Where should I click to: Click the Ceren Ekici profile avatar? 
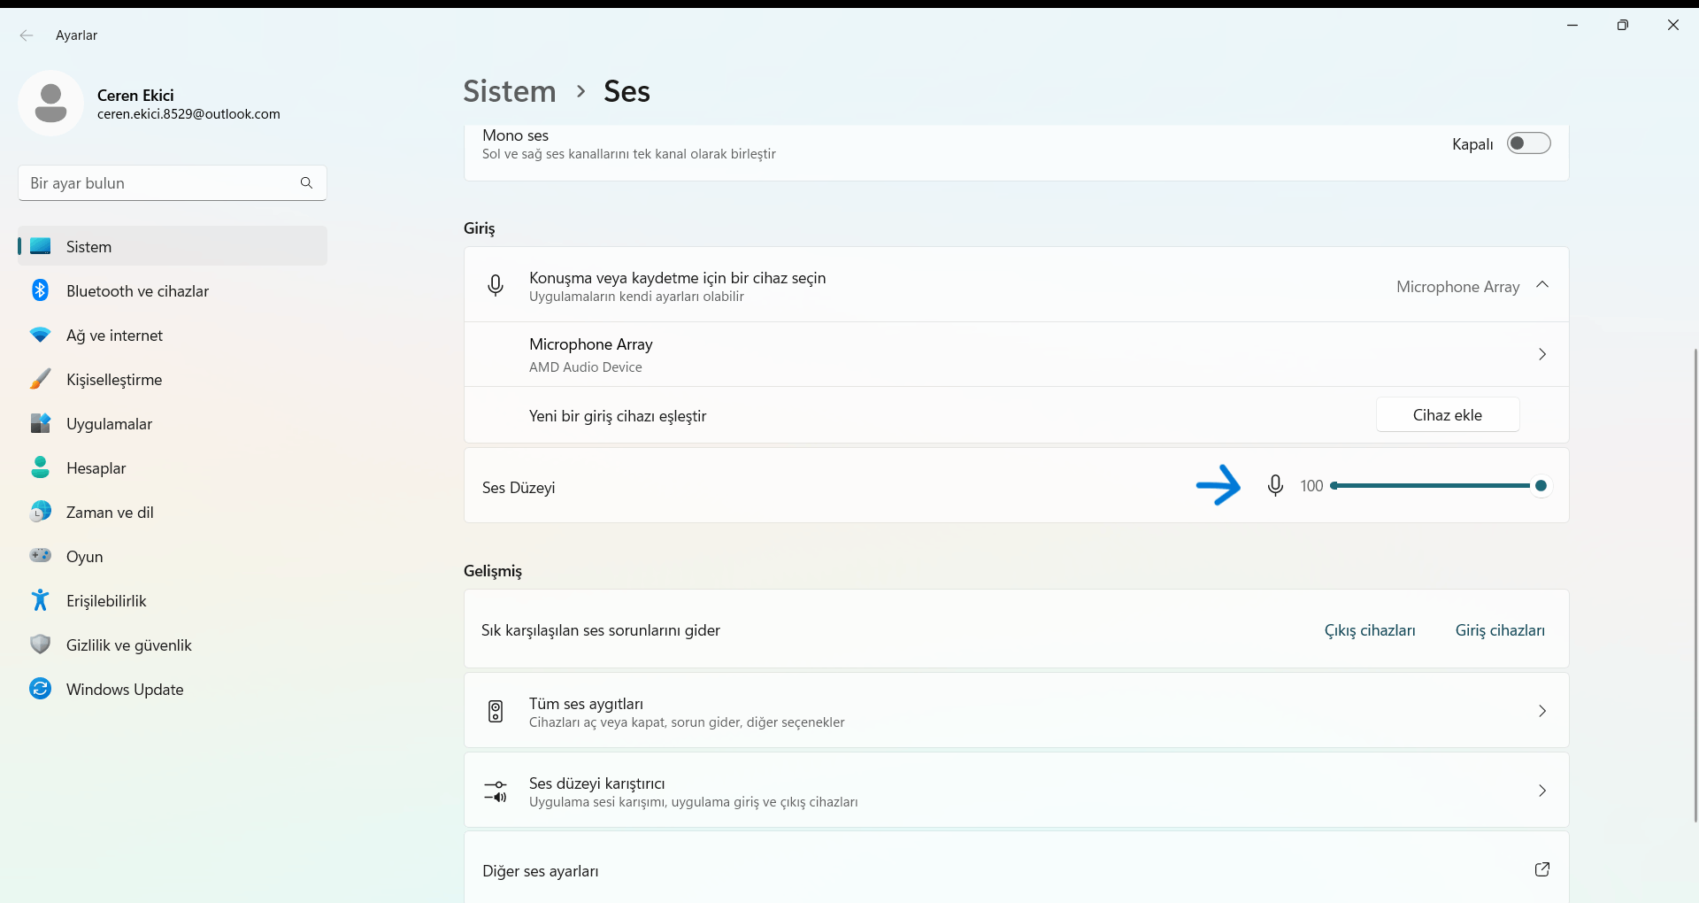point(50,104)
